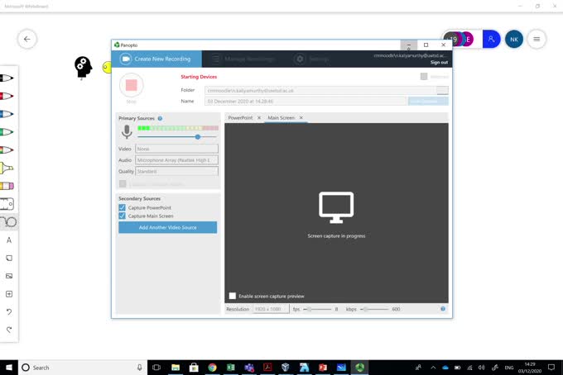Open the Audio microphone source dropdown
The image size is (563, 375).
176,160
